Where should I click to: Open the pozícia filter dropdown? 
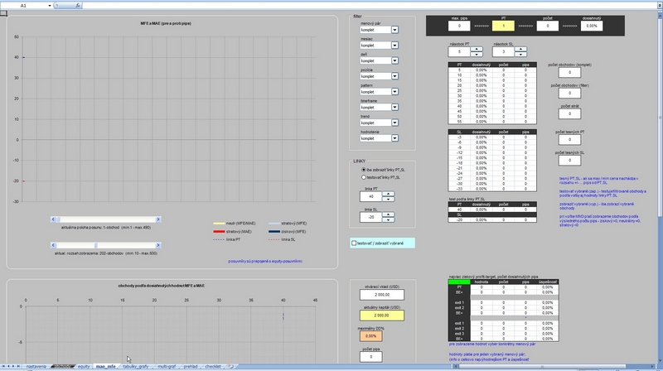pyautogui.click(x=394, y=76)
